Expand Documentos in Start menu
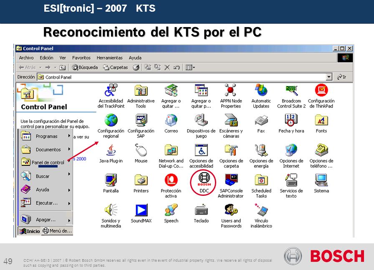 click(x=45, y=150)
